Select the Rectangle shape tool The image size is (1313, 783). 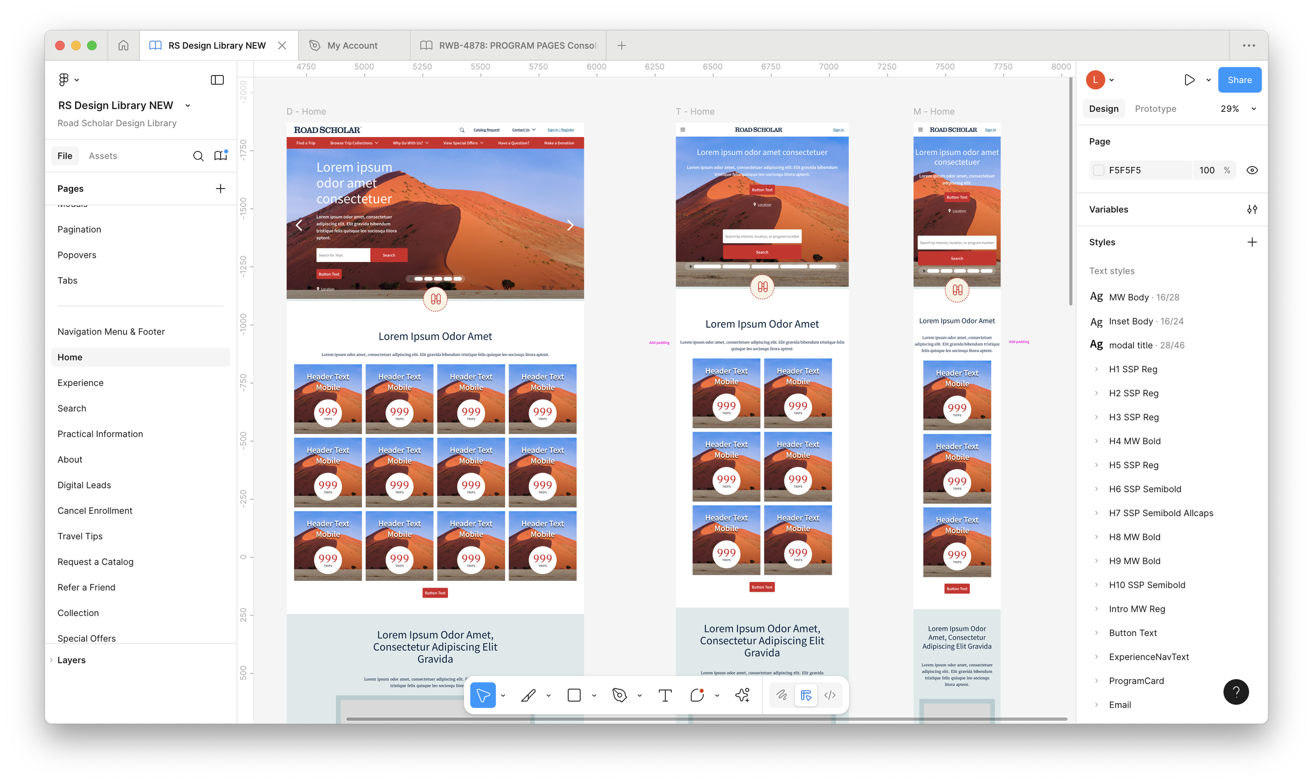[x=574, y=695]
